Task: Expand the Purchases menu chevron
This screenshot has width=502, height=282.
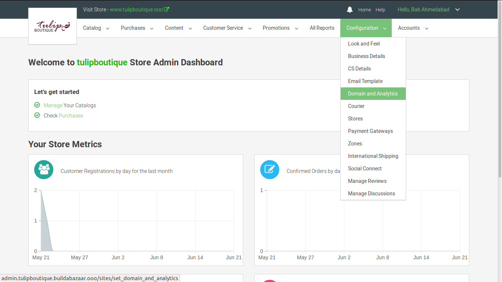Action: point(152,28)
